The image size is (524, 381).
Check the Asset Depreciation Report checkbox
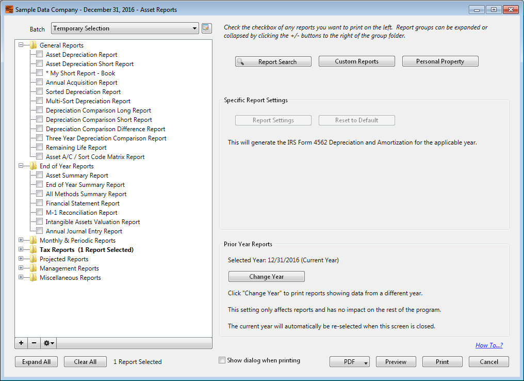pos(39,54)
